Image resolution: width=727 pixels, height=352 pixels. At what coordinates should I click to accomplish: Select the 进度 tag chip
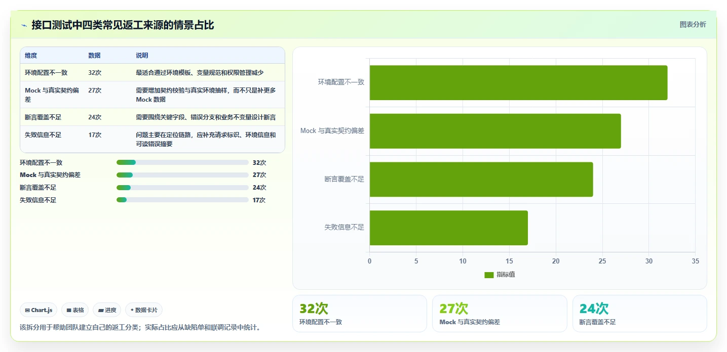(x=107, y=310)
